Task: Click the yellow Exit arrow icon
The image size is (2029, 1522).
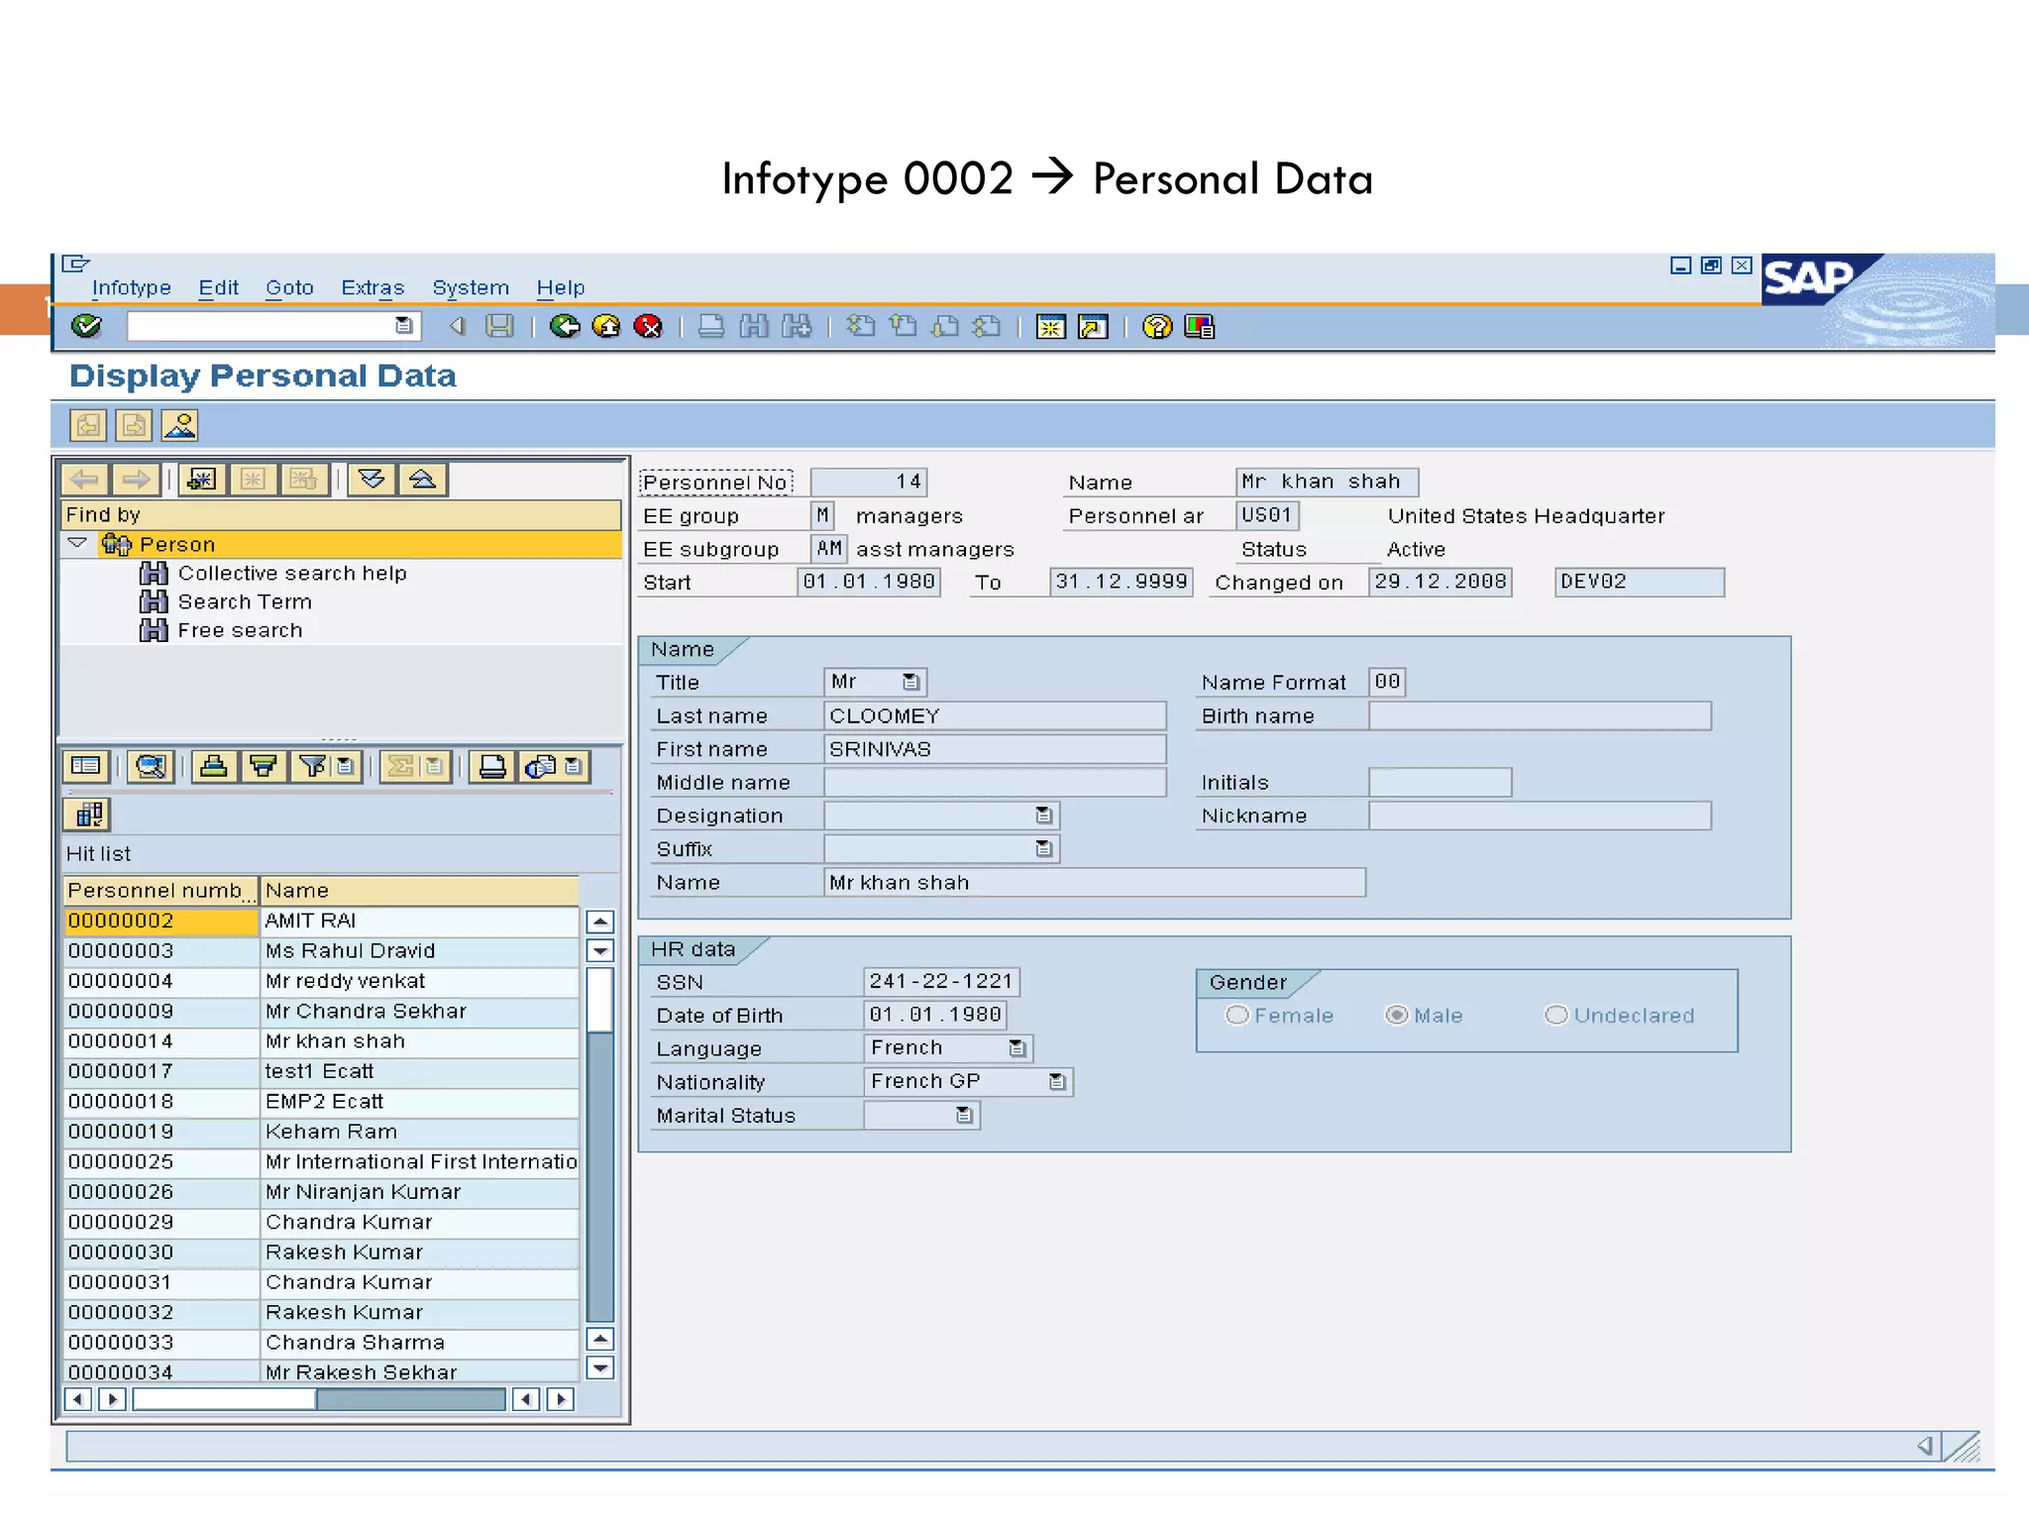Action: [606, 326]
